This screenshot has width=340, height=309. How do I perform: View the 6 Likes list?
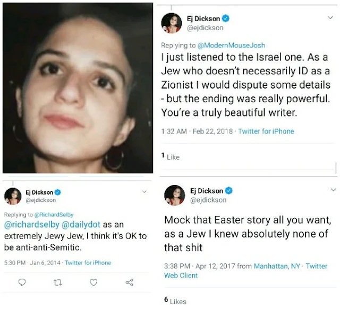coord(175,301)
